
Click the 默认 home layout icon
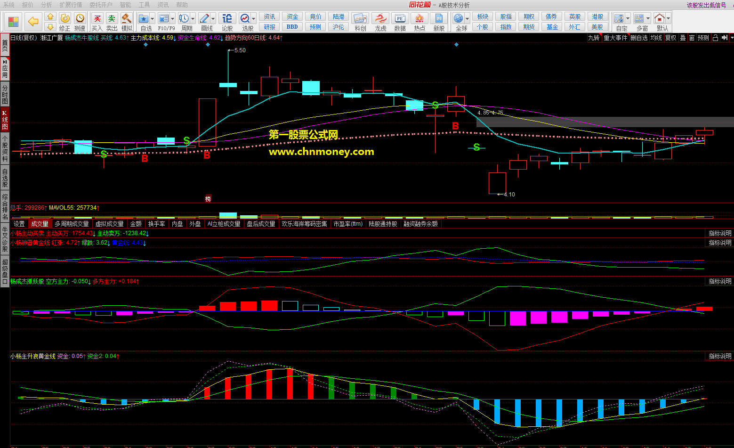tap(660, 18)
